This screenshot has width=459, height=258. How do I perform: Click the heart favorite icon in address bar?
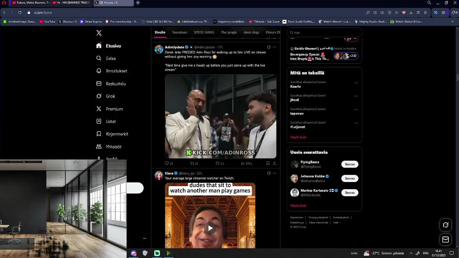tap(404, 13)
